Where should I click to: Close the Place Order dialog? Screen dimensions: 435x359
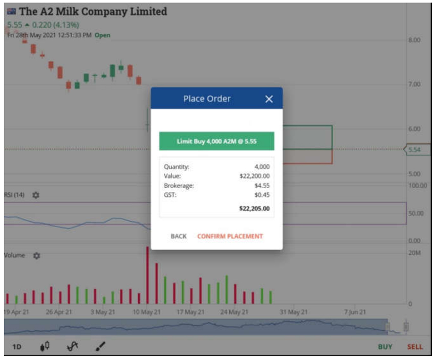(269, 99)
